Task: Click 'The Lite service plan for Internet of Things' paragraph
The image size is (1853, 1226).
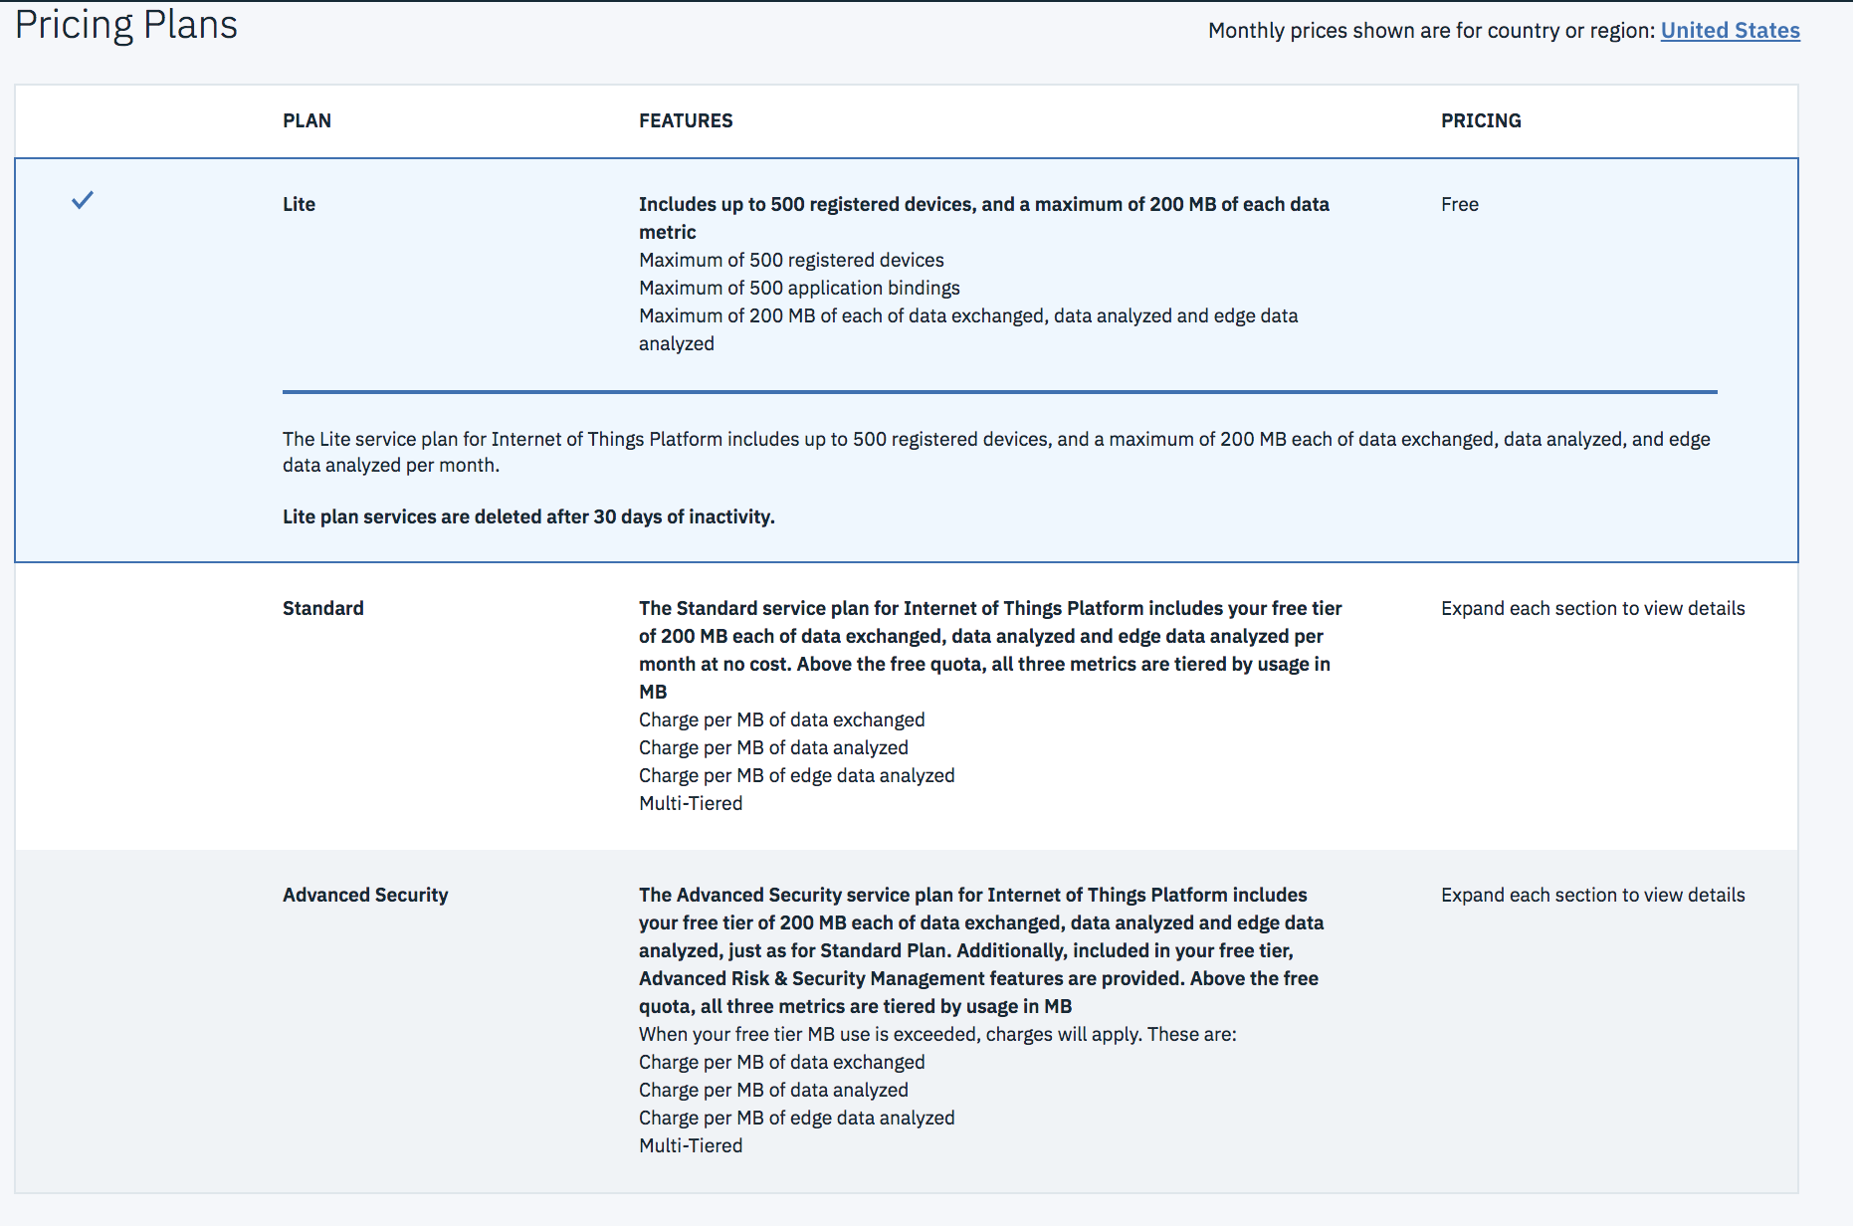Action: [x=996, y=452]
